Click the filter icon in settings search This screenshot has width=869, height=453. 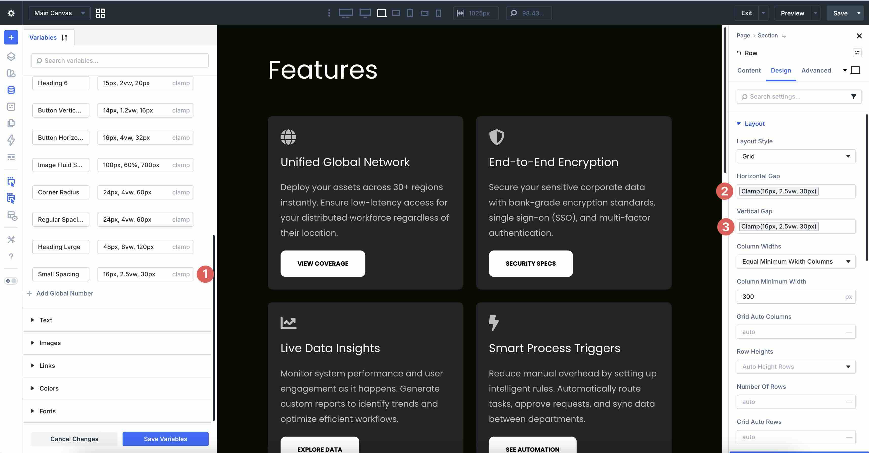pyautogui.click(x=854, y=97)
